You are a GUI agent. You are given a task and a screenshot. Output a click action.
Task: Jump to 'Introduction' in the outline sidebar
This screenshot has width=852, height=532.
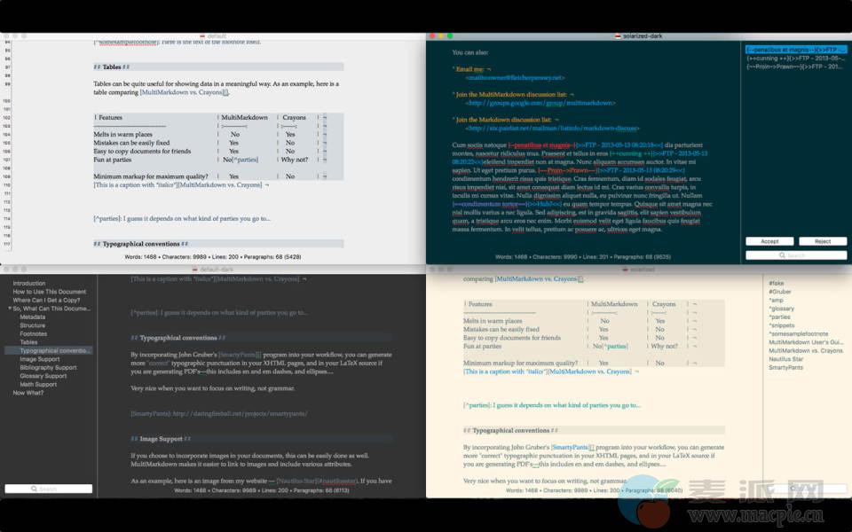28,283
